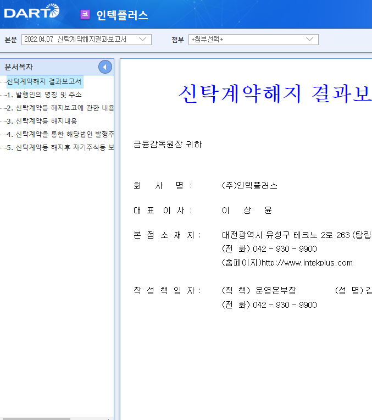The width and height of the screenshot is (372, 420).
Task: Click phone number under 본점소재지
Action: [x=285, y=249]
